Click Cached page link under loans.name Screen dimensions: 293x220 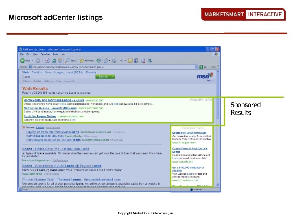51,174
